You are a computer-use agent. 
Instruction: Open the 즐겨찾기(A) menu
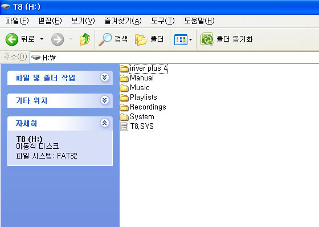pos(123,21)
